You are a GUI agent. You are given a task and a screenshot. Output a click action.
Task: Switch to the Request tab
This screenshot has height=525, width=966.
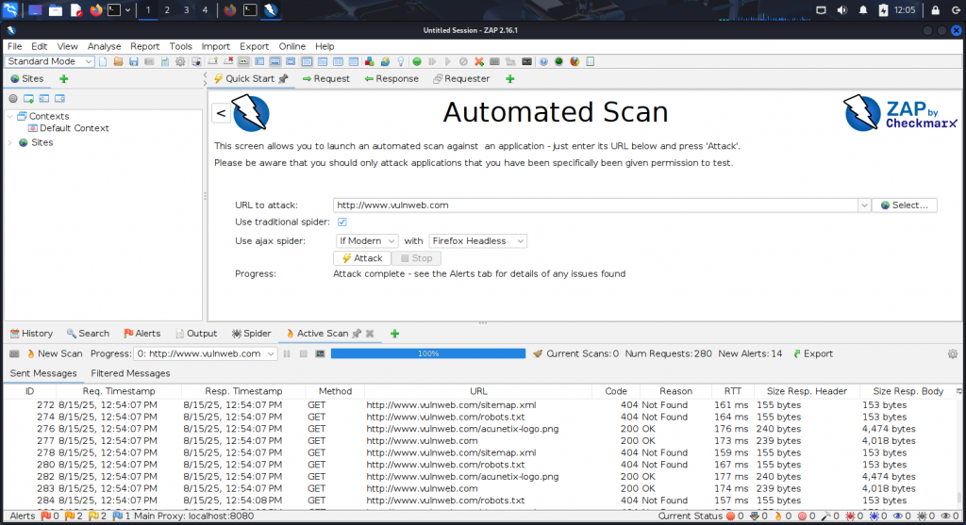(x=325, y=79)
